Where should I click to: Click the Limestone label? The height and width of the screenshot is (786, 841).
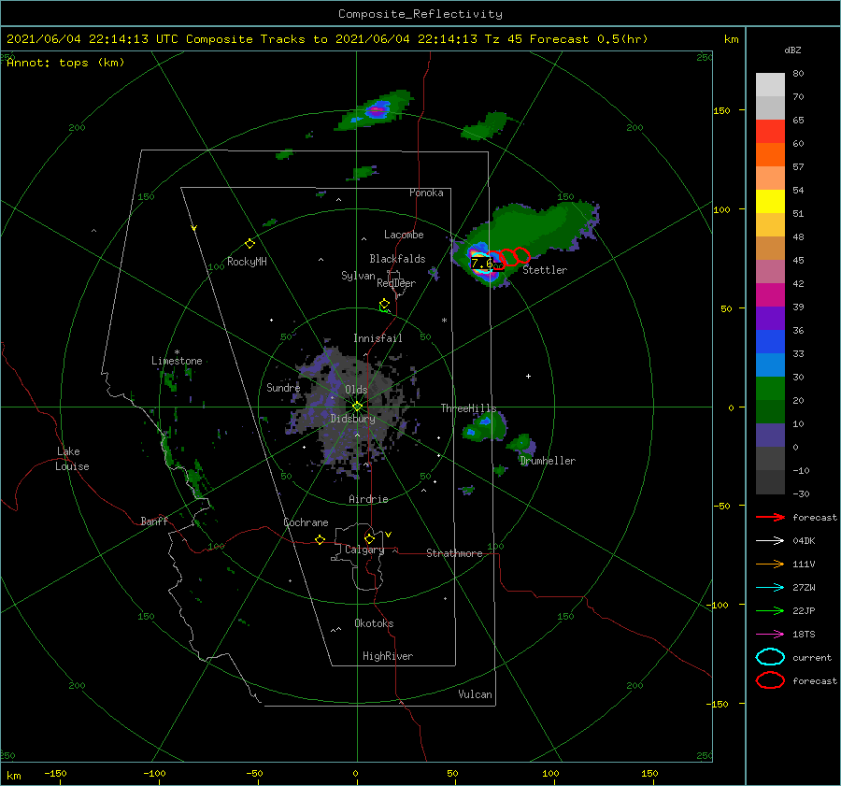click(177, 361)
